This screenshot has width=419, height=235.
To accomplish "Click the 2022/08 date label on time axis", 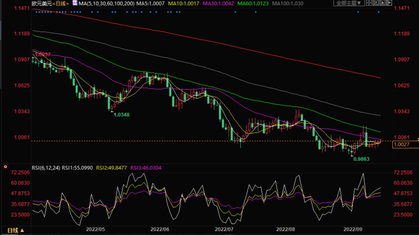I will click(286, 229).
